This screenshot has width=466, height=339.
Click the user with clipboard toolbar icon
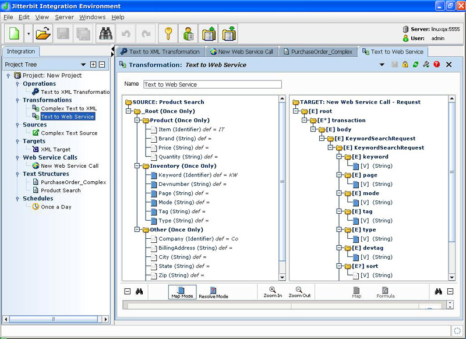tap(188, 34)
